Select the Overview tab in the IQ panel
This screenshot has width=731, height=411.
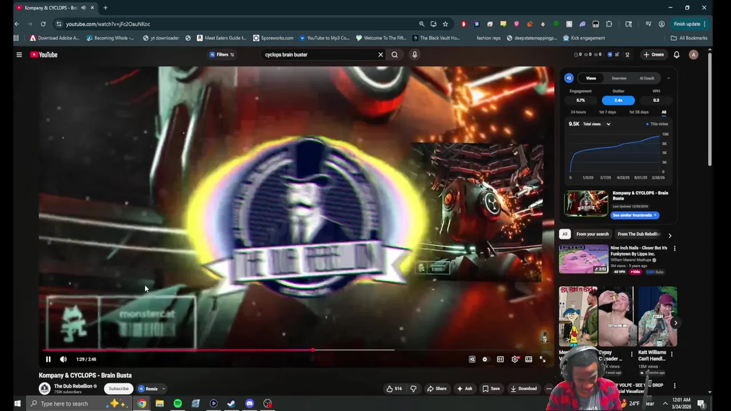click(619, 78)
